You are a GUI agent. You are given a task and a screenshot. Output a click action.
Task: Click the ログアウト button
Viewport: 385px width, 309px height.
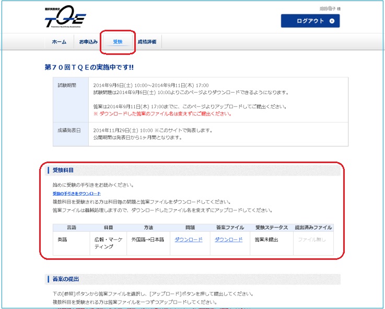pyautogui.click(x=310, y=21)
